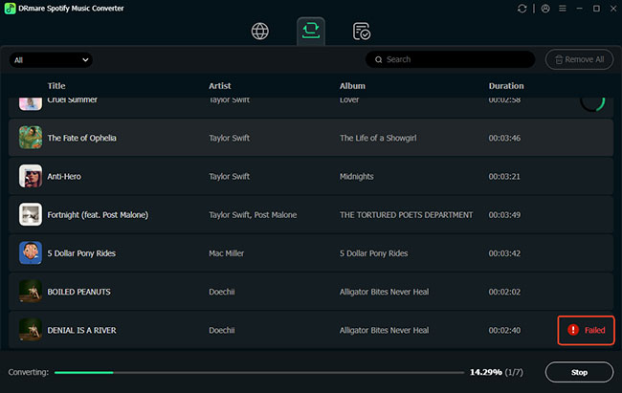Image resolution: width=622 pixels, height=393 pixels.
Task: Open the hamburger menu icon
Action: [563, 9]
